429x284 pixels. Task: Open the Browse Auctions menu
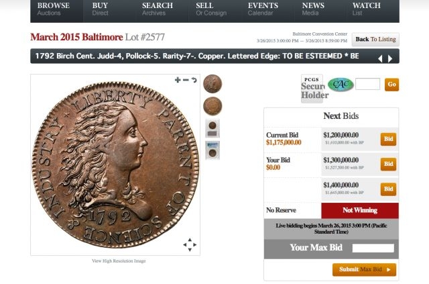click(x=54, y=9)
